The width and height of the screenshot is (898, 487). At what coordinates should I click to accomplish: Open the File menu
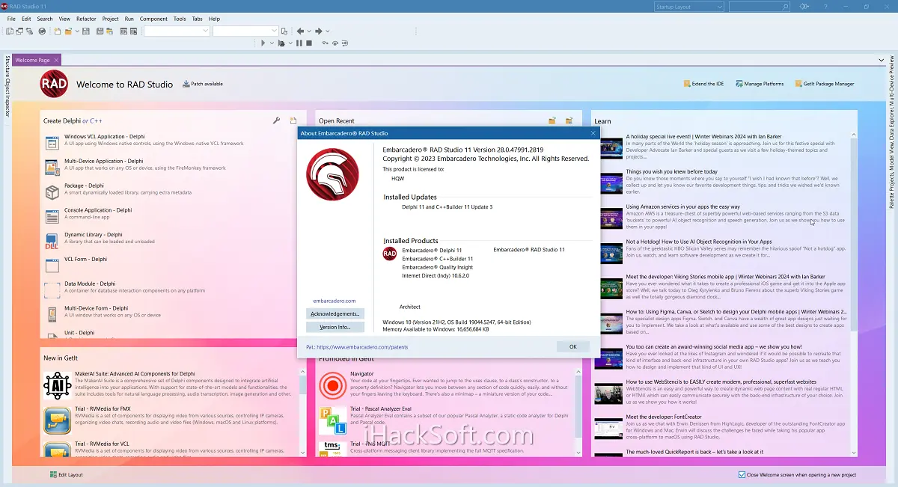pyautogui.click(x=11, y=19)
